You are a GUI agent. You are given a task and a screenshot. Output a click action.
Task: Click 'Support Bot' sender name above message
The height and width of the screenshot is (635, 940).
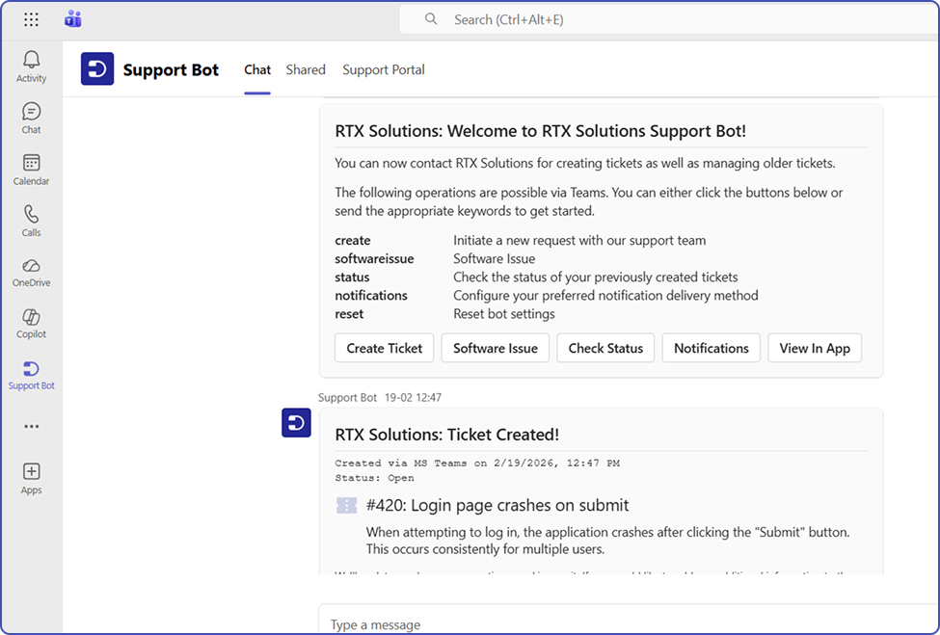(x=347, y=398)
